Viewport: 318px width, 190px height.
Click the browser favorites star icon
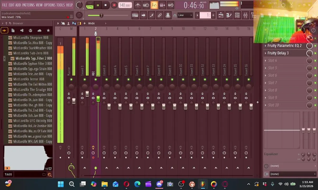click(x=48, y=31)
